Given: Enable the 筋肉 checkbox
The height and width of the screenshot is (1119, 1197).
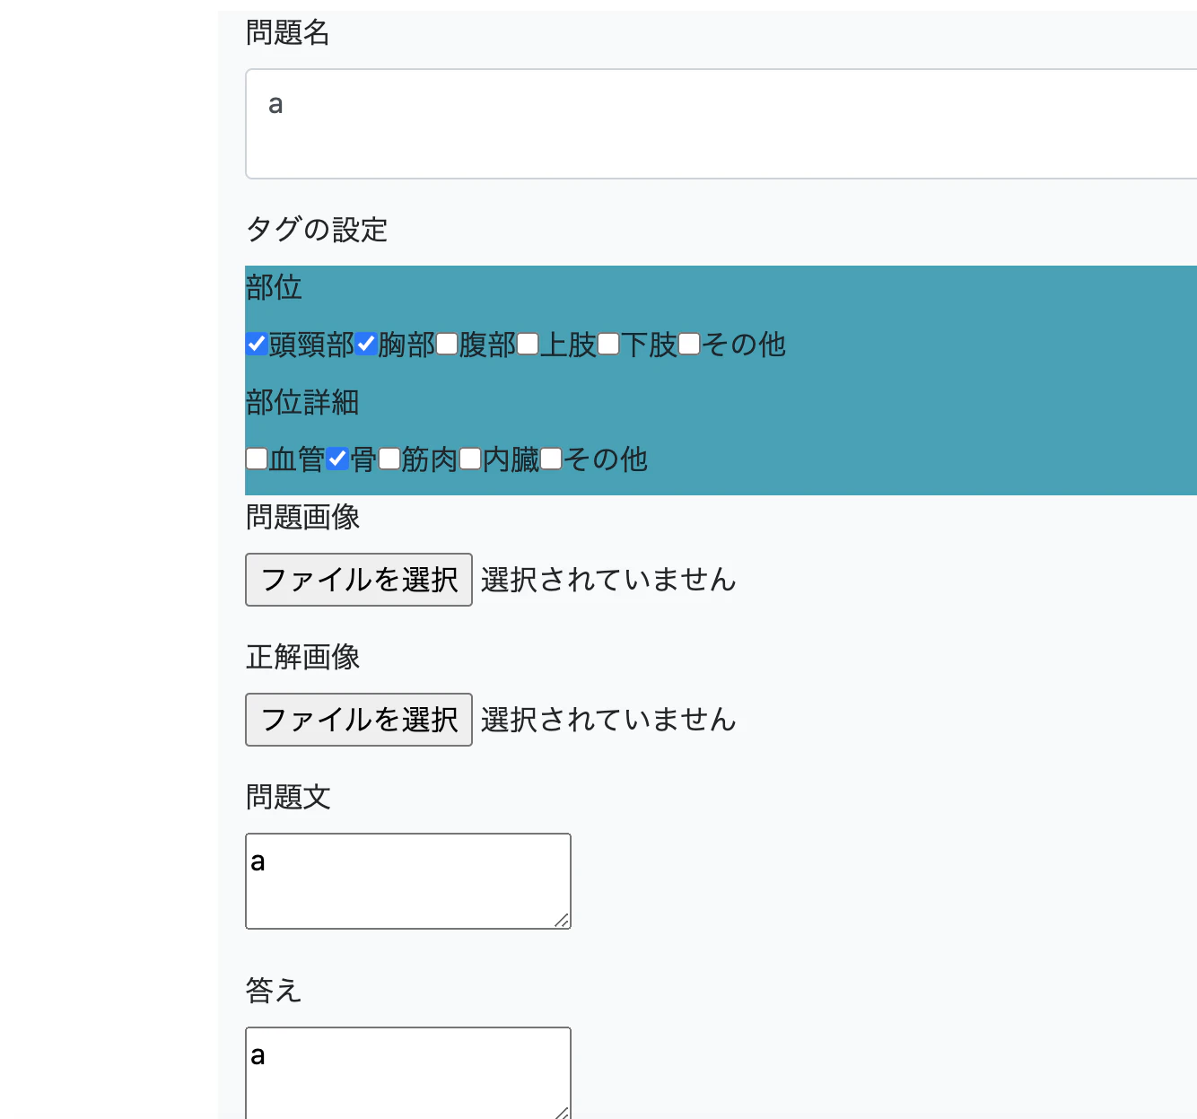Looking at the screenshot, I should (x=389, y=459).
